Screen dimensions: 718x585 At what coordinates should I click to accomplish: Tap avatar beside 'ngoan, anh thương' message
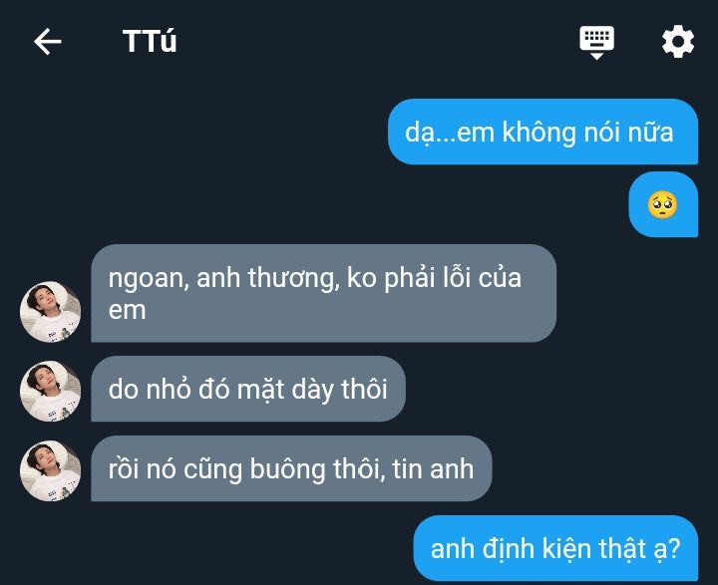tap(51, 311)
